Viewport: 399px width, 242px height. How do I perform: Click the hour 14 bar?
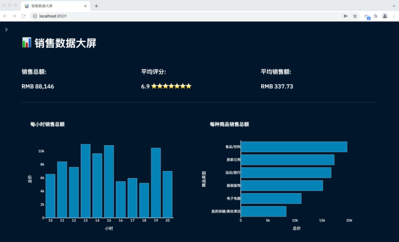(x=97, y=186)
